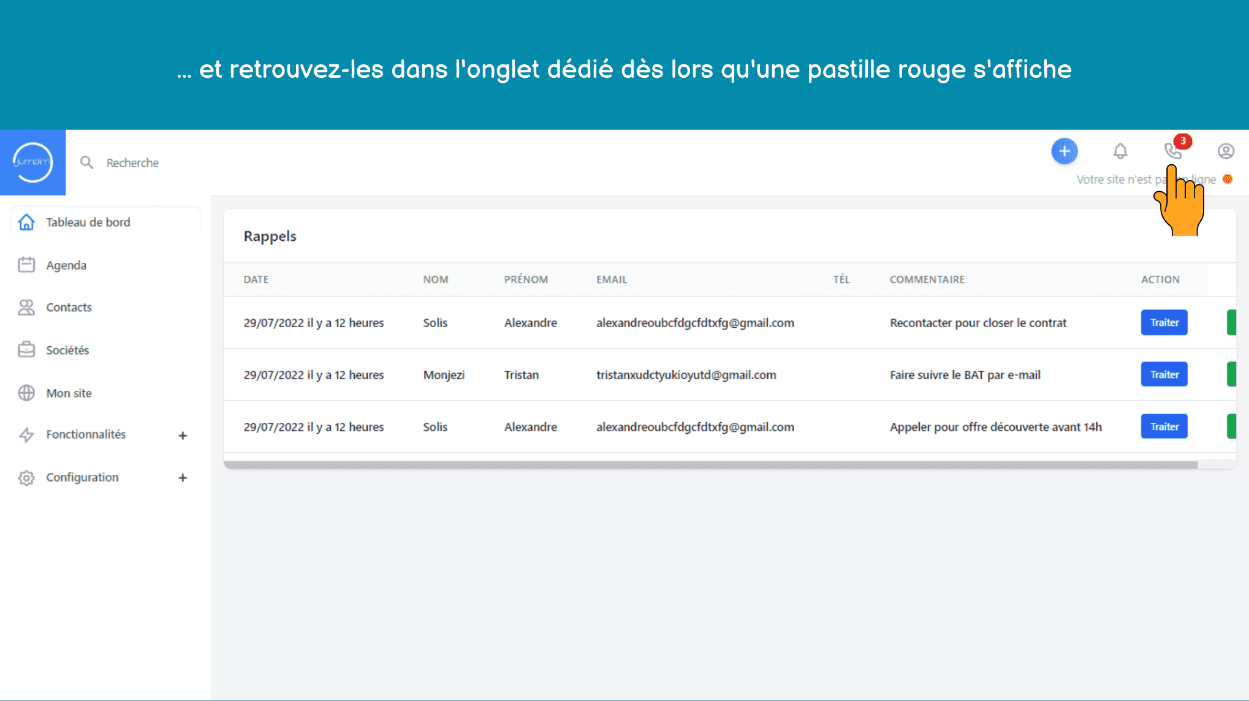Click comment Recontacter pour closer le contrat
Viewport: 1249px width, 701px height.
point(978,323)
